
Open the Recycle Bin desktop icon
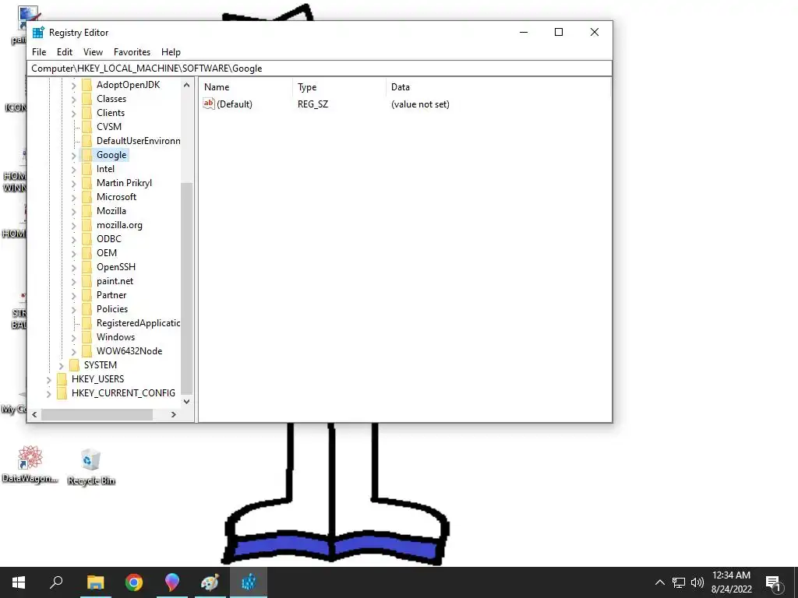[91, 466]
